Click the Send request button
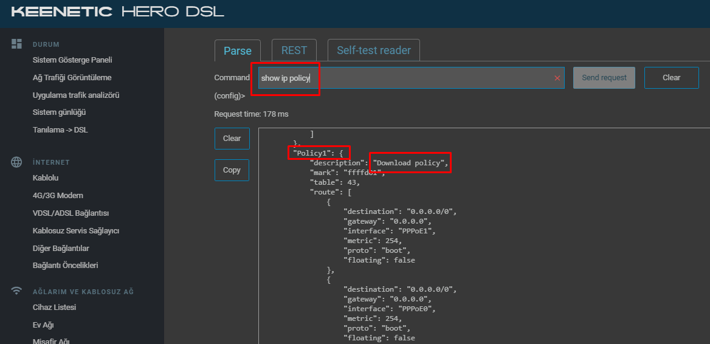This screenshot has height=344, width=710. click(604, 78)
